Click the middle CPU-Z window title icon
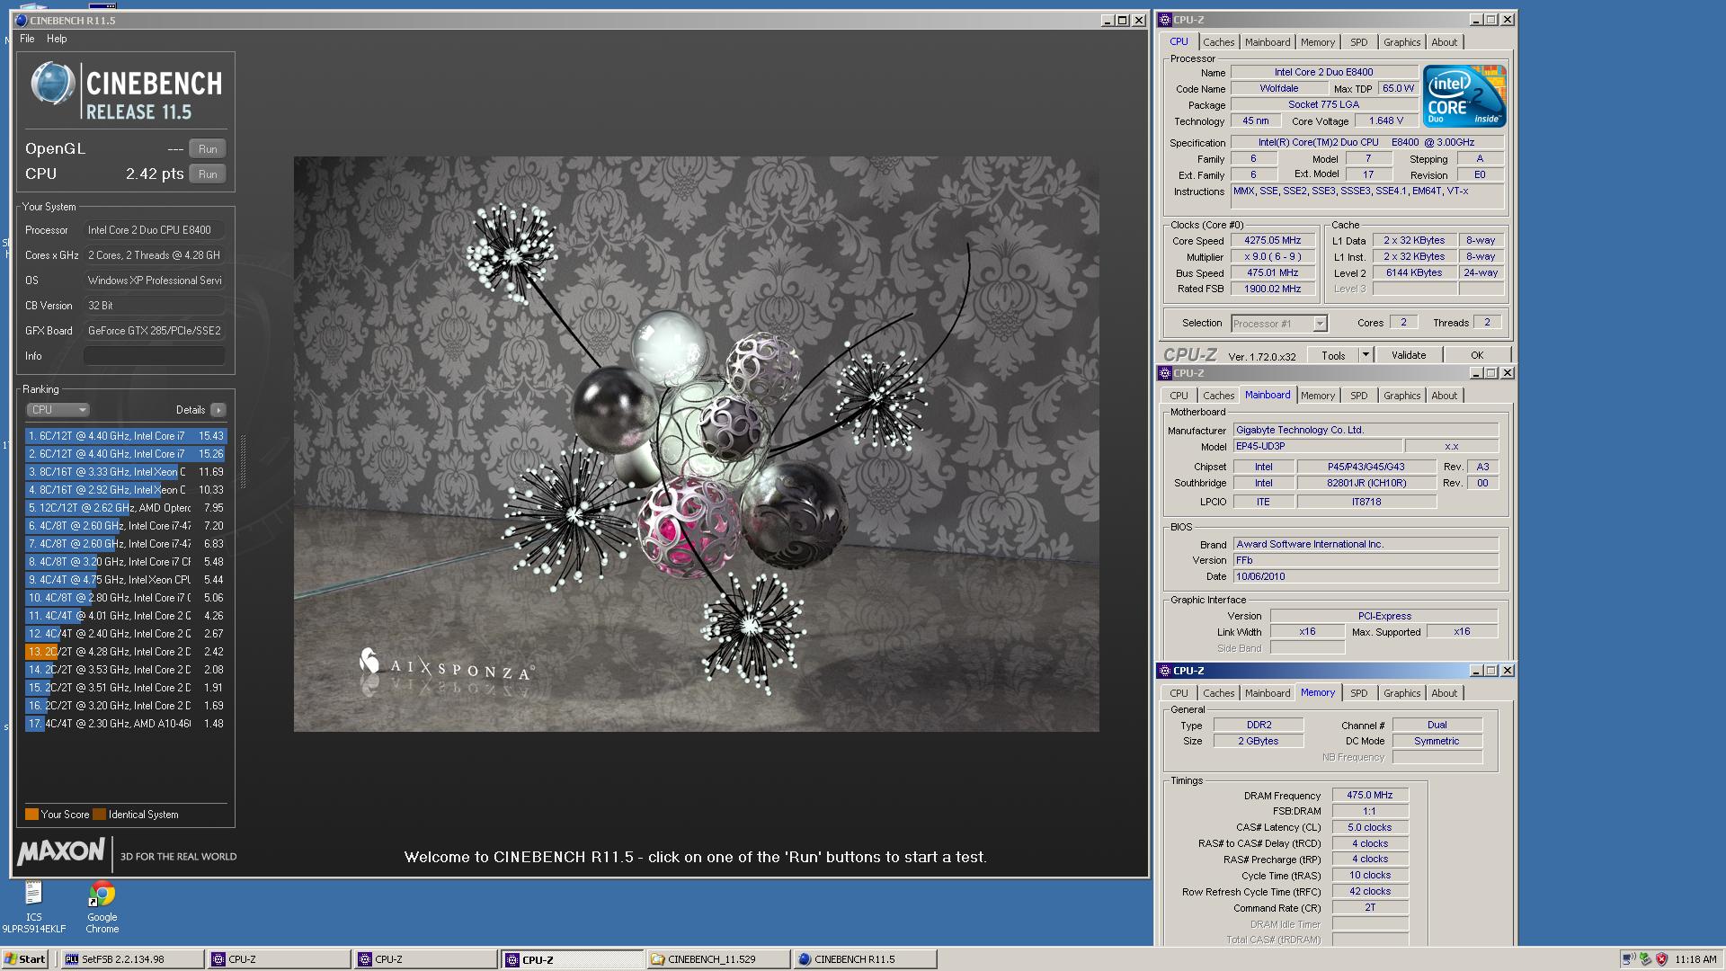This screenshot has width=1726, height=971. [1165, 373]
